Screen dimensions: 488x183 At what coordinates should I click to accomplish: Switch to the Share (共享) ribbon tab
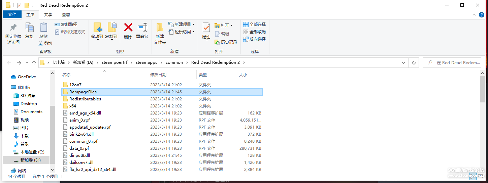pos(48,15)
